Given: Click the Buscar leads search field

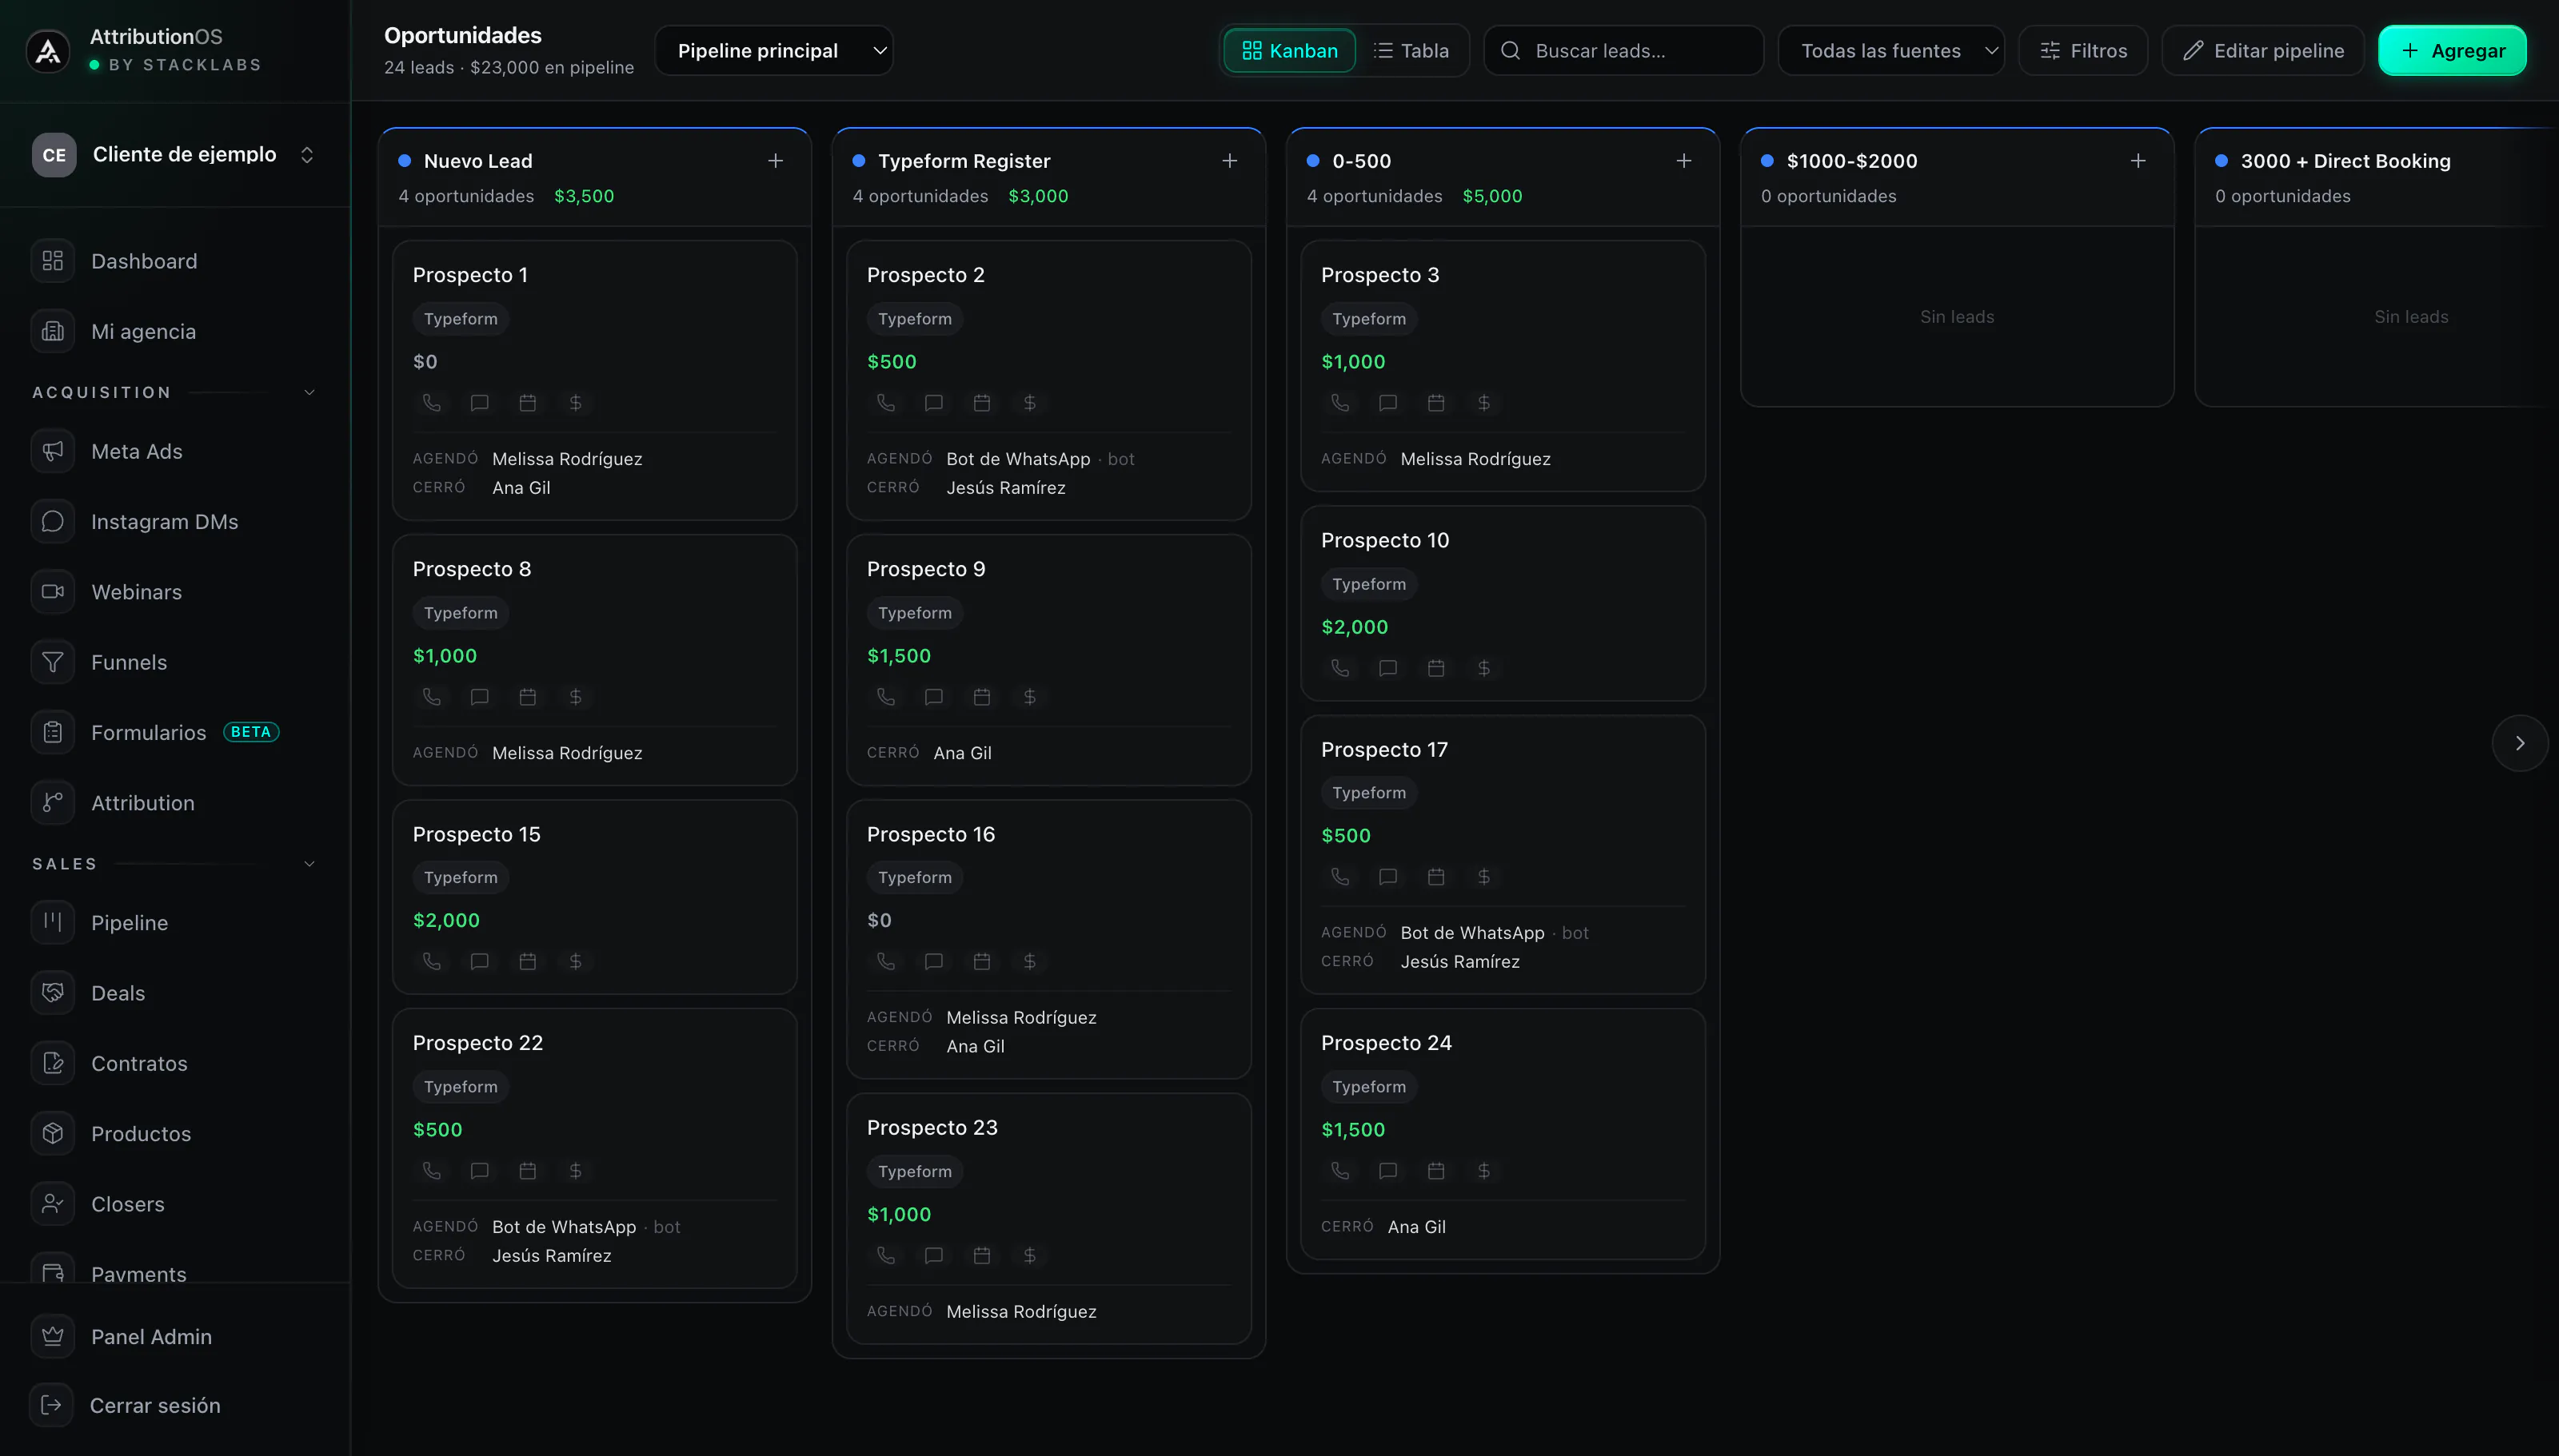Looking at the screenshot, I should pos(1623,51).
